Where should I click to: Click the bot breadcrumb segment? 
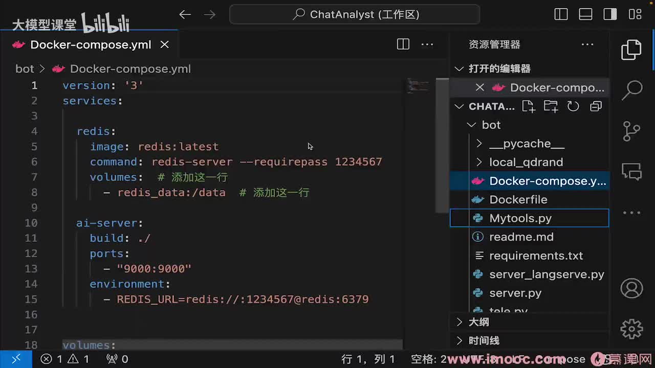(24, 68)
